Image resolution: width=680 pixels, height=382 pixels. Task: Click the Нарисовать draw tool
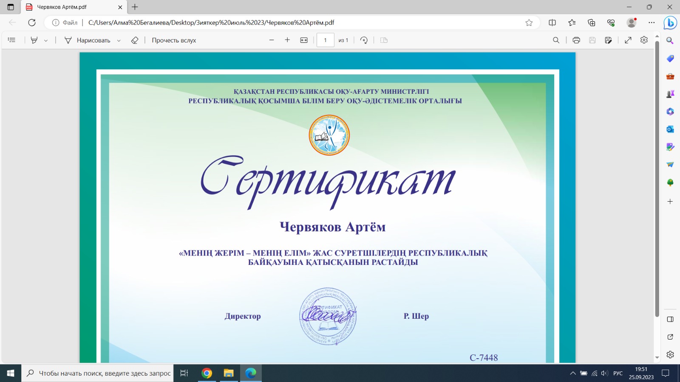coord(88,40)
